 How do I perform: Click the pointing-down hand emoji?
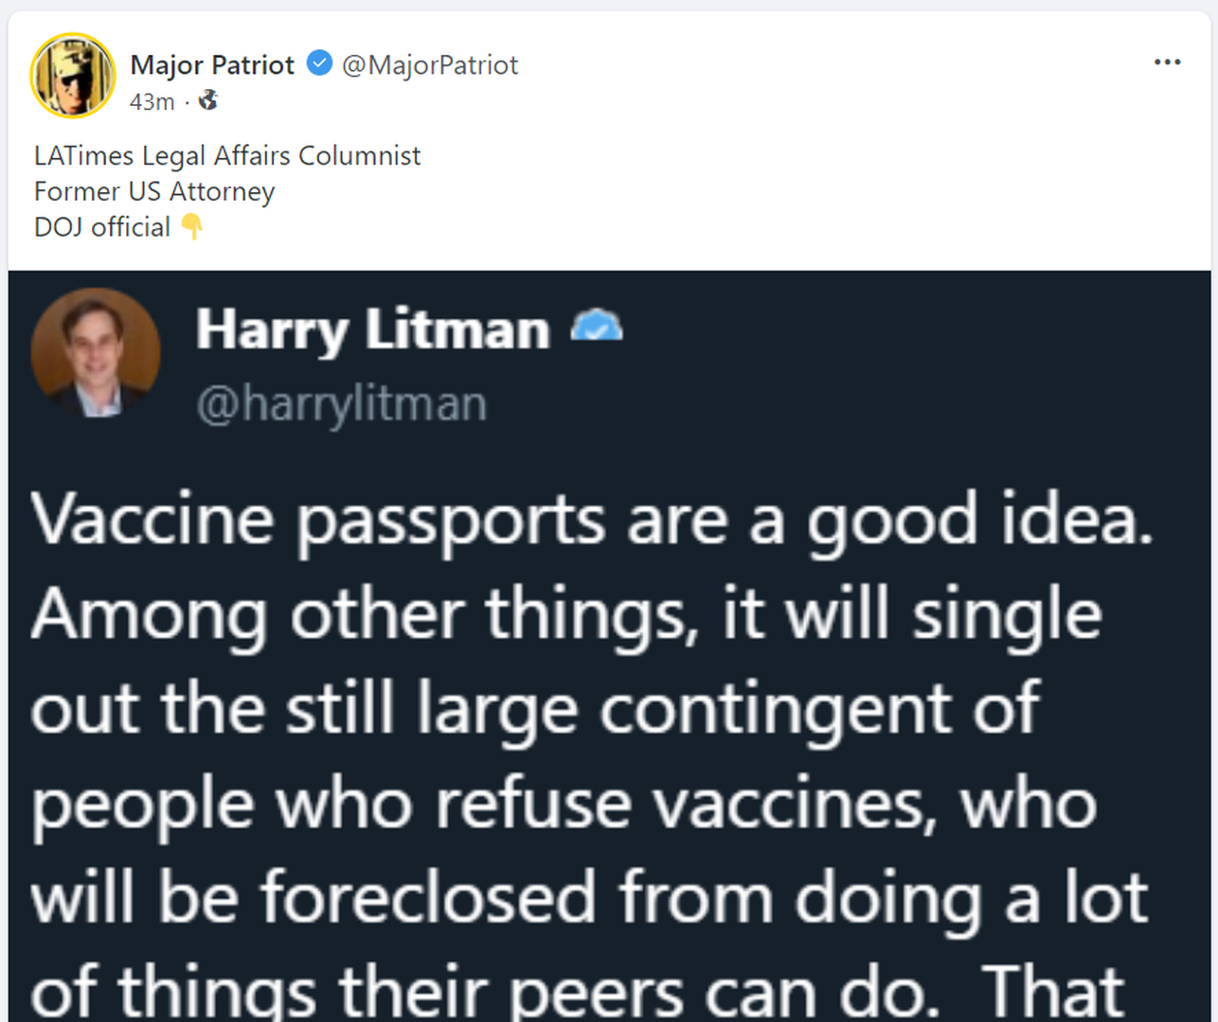(192, 226)
